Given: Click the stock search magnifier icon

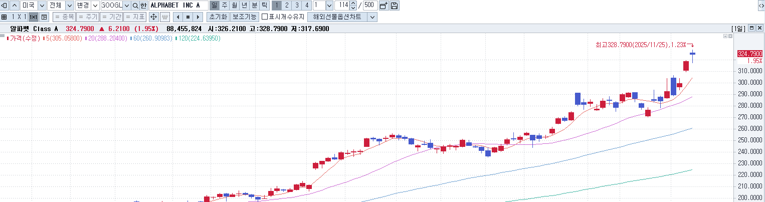Looking at the screenshot, I should pyautogui.click(x=135, y=6).
